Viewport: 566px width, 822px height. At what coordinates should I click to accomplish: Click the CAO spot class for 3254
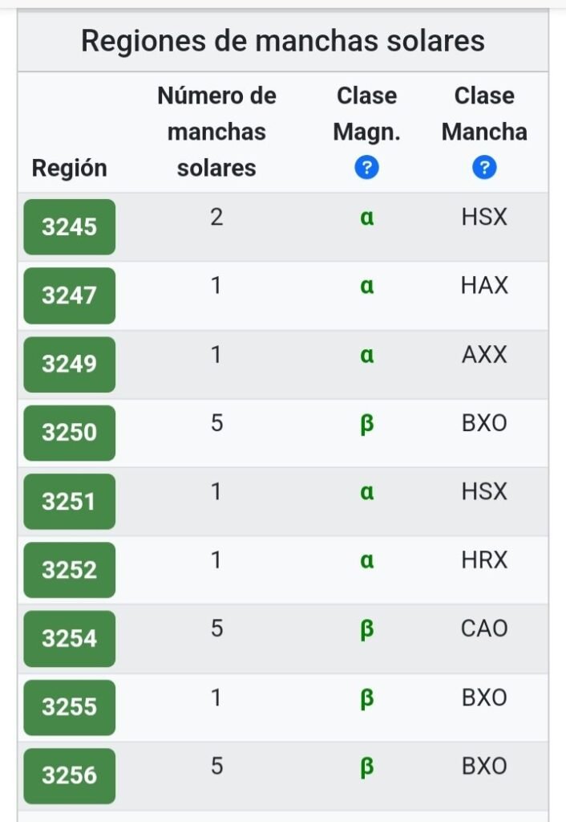pos(484,629)
